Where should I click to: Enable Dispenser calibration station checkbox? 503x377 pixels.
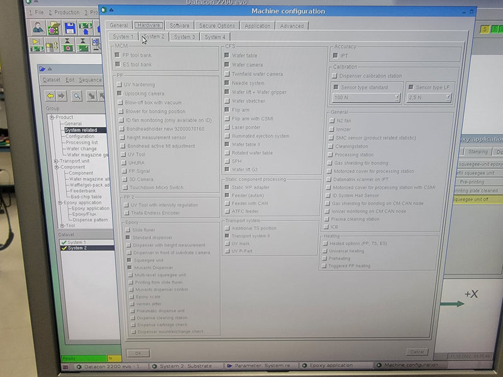(x=334, y=76)
